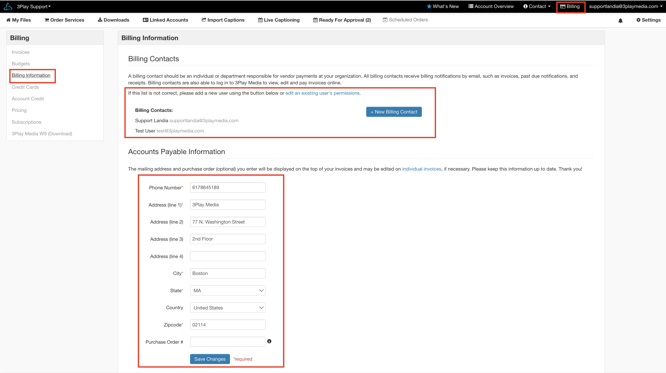Go to Live Captioning
This screenshot has width=666, height=373.
coord(279,20)
